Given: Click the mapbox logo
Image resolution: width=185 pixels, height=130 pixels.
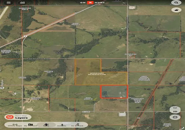Looking at the screenshot, I should [2, 84].
